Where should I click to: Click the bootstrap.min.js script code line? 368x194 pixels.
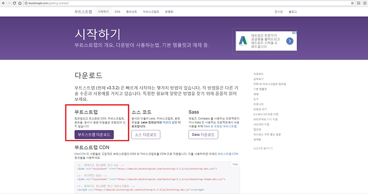141,190
